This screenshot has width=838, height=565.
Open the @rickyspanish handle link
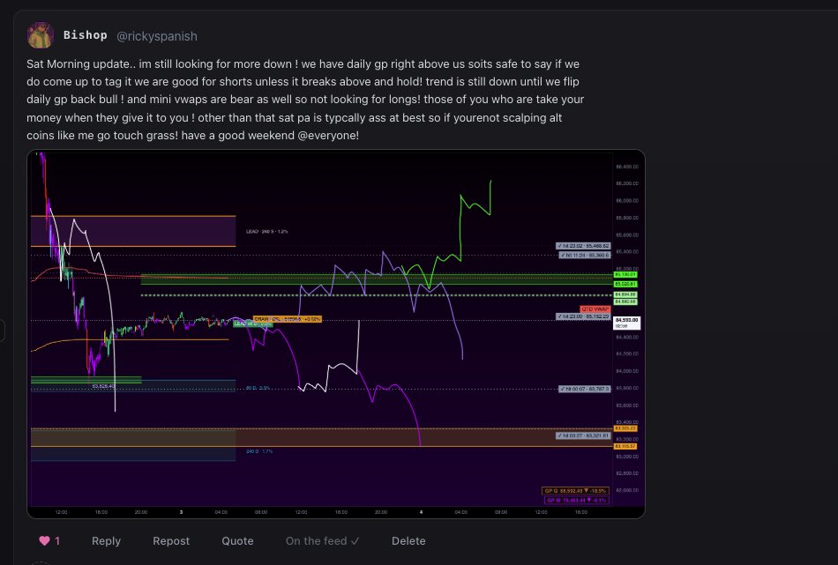pos(157,36)
